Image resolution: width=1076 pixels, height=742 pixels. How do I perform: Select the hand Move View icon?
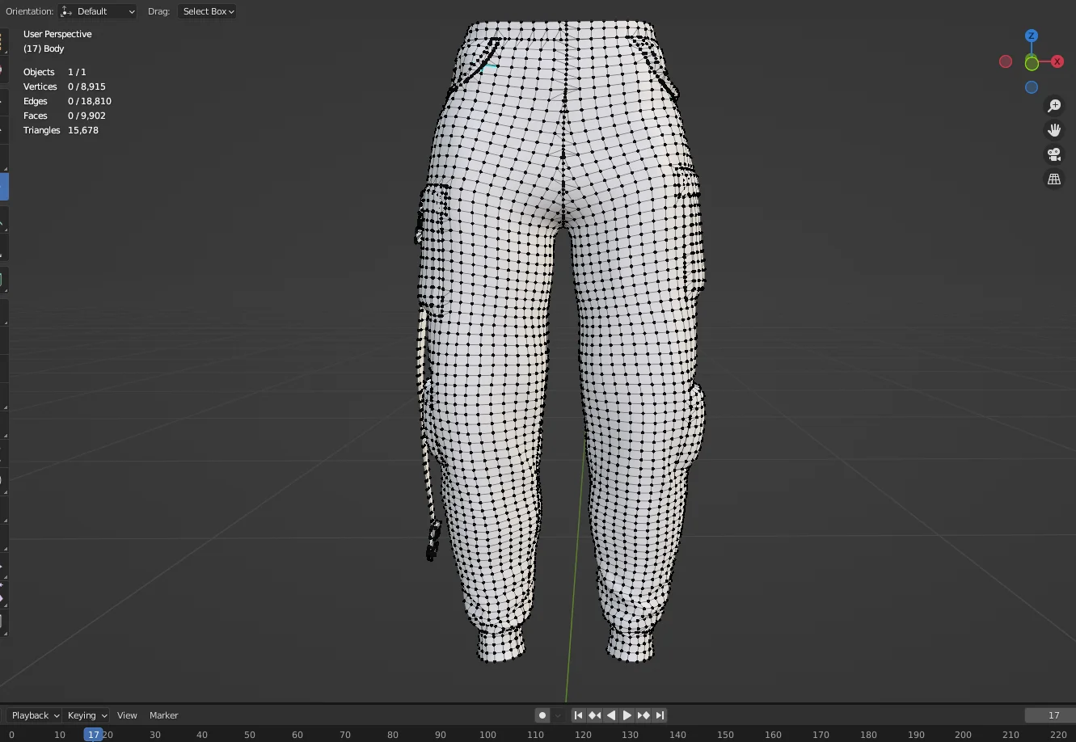[1054, 129]
